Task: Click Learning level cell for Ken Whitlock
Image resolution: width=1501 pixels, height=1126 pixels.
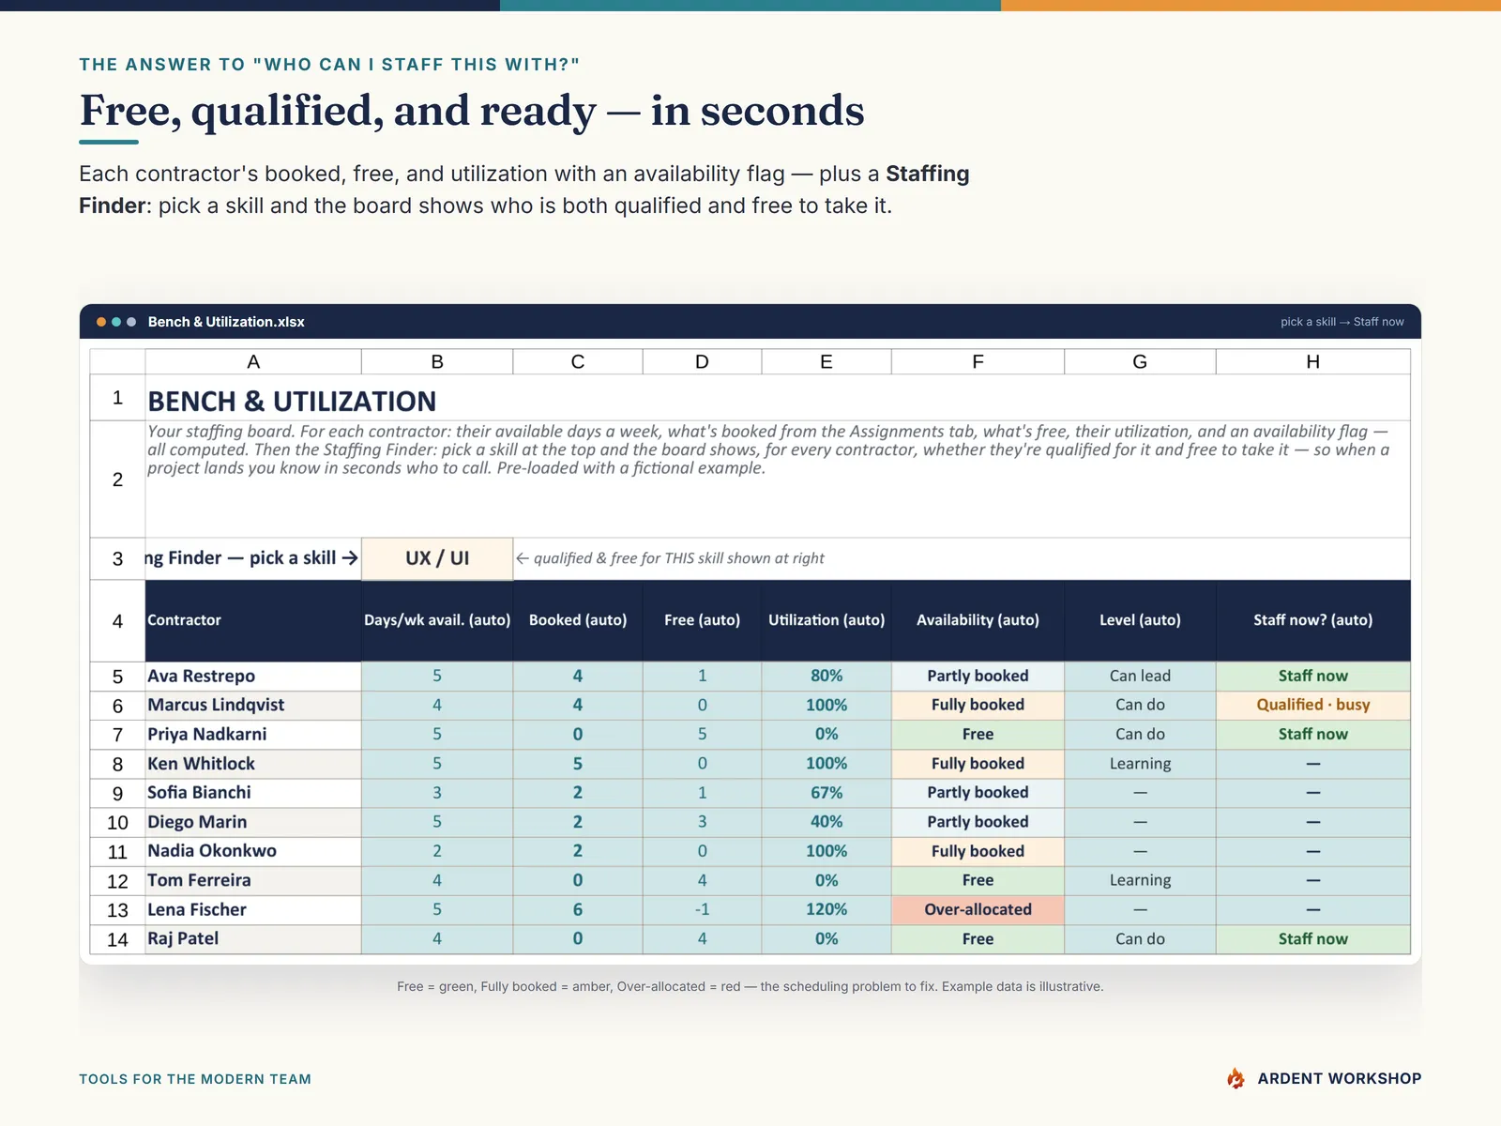Action: [1141, 764]
